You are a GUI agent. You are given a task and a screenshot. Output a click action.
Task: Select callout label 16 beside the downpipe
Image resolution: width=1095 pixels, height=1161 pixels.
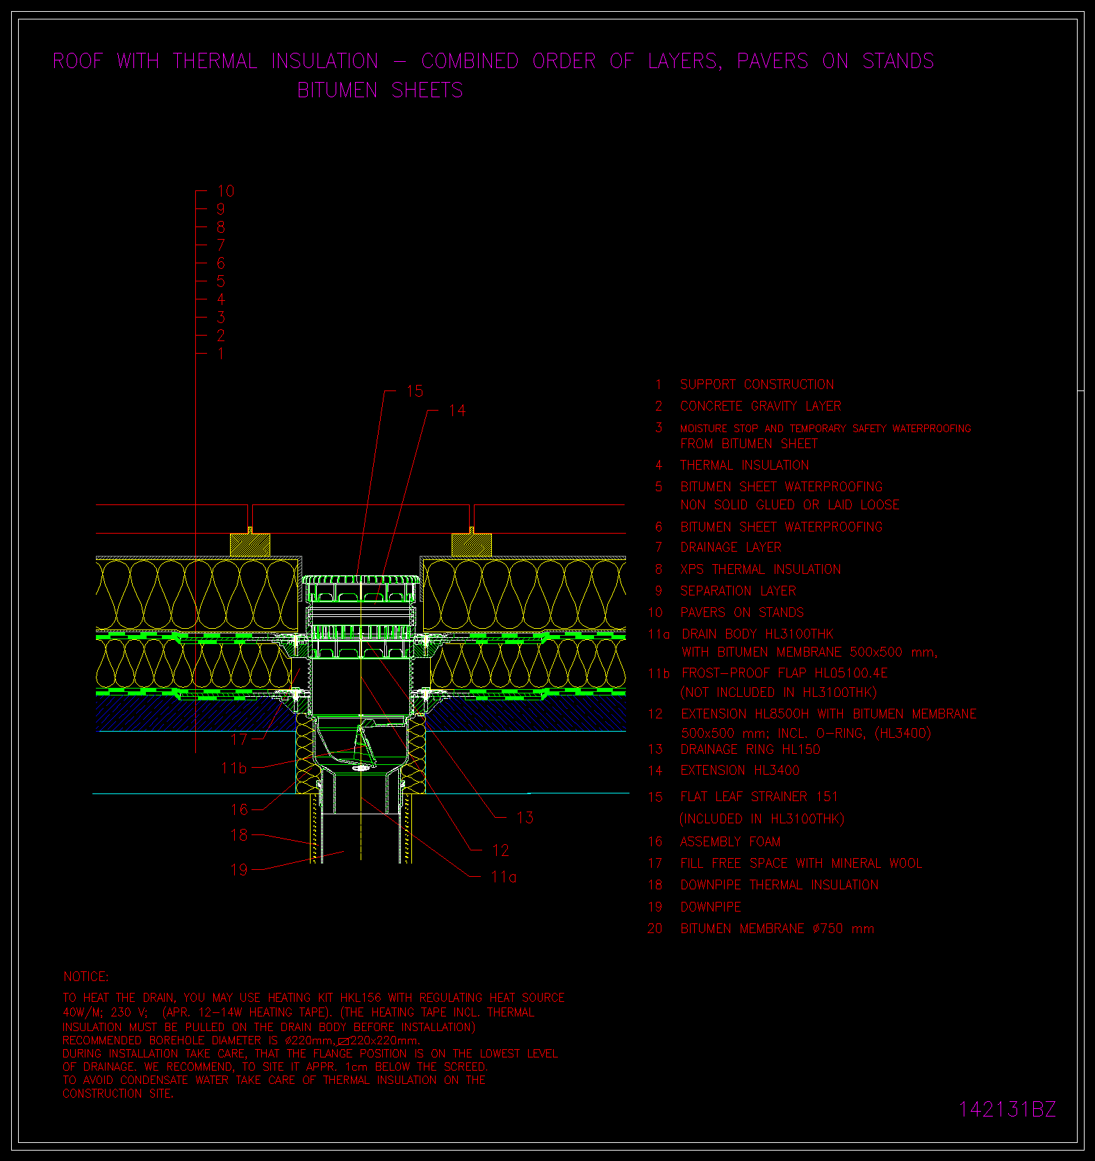(239, 809)
